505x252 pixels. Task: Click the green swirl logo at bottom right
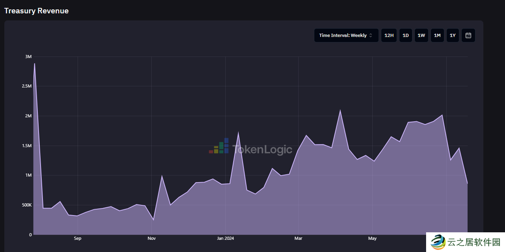tap(438, 242)
